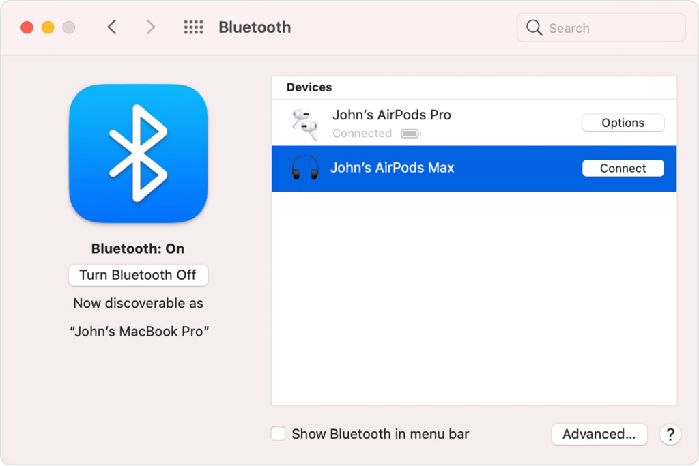Close the Bluetooth preferences window

click(27, 28)
